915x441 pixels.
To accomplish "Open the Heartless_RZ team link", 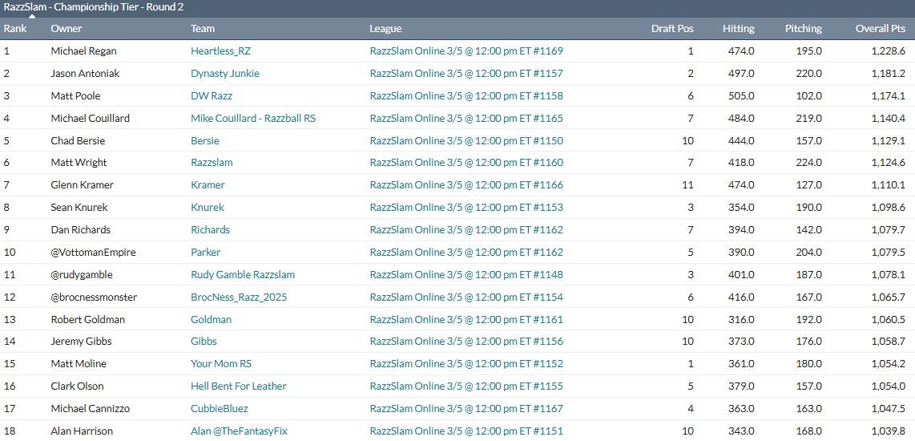I will coord(220,51).
